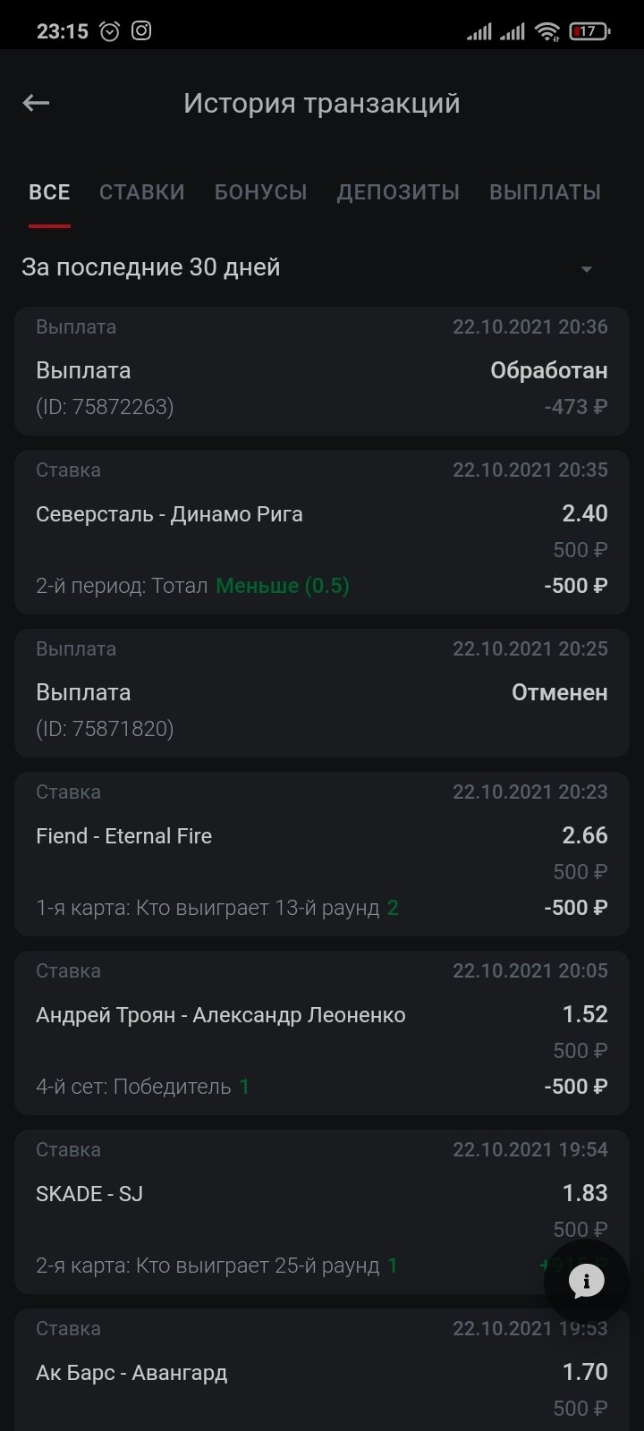Viewport: 644px width, 1431px height.
Task: Open the floating info button
Action: pos(587,1282)
